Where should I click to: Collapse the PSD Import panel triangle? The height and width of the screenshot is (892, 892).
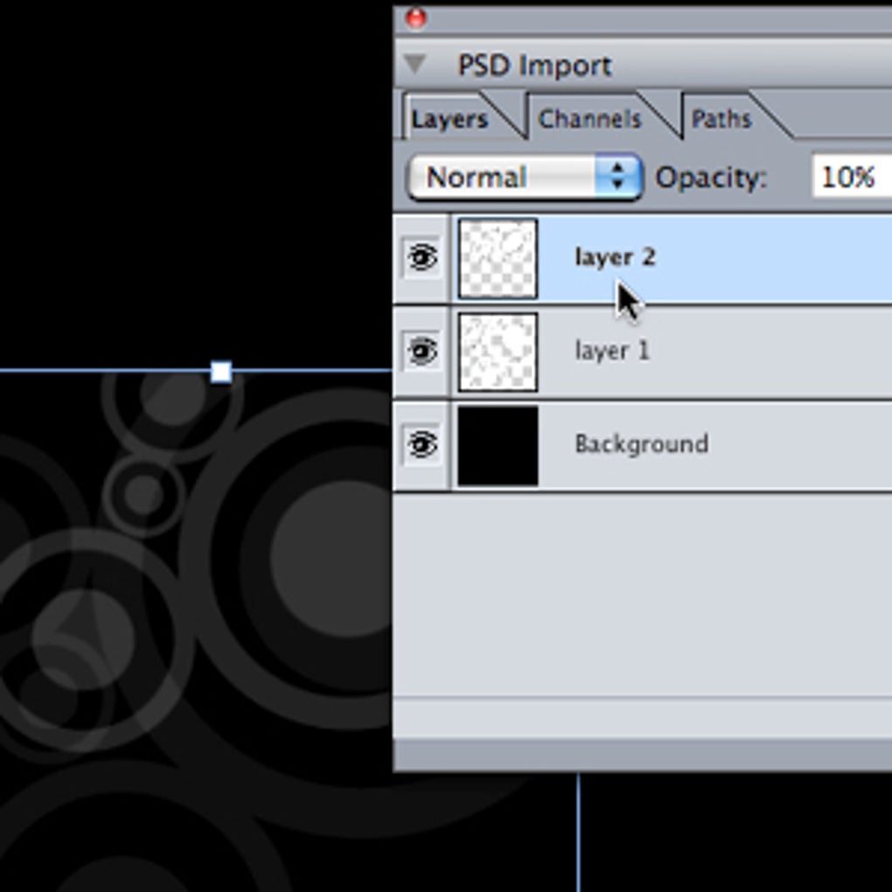[415, 64]
